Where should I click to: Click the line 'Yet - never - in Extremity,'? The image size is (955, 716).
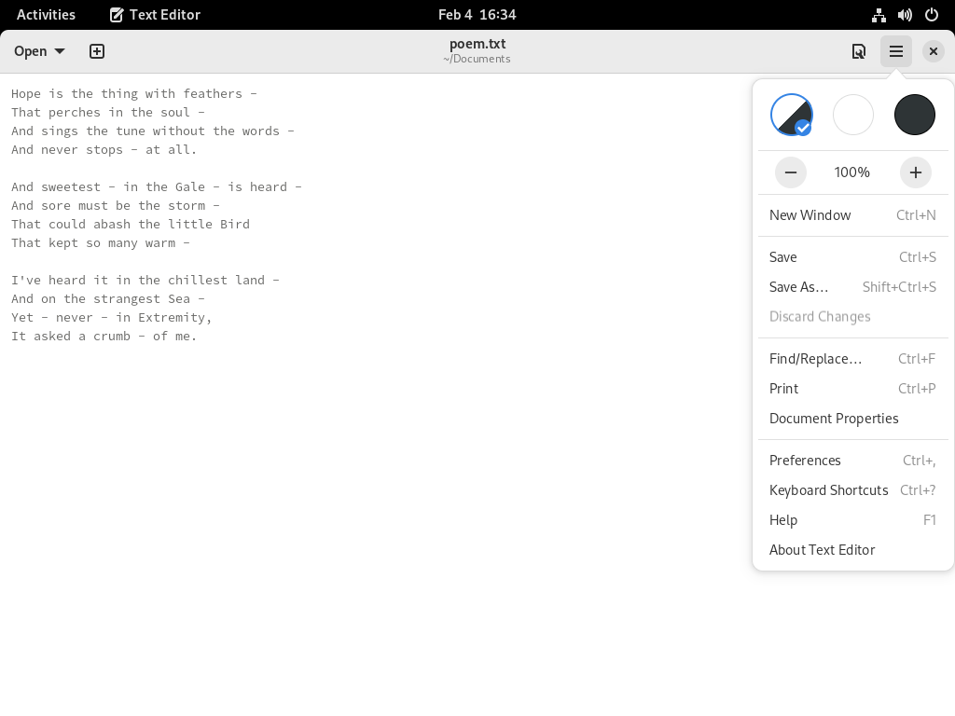112,318
